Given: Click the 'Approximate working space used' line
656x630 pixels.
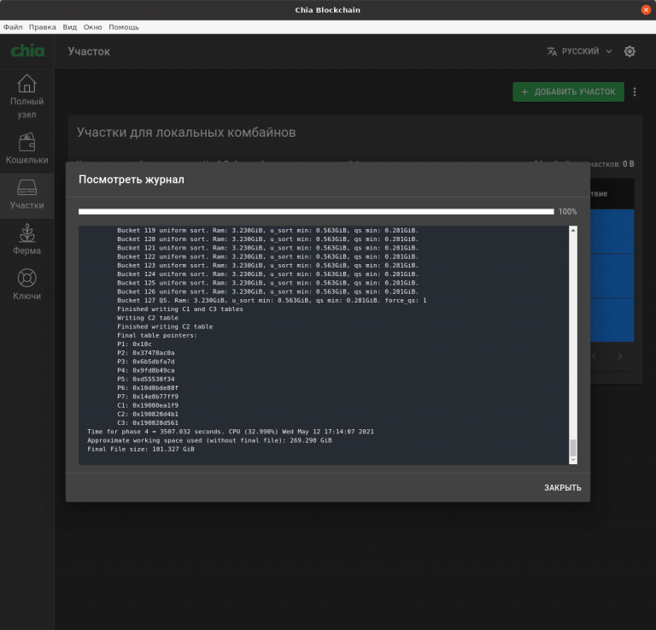Looking at the screenshot, I should pos(209,440).
